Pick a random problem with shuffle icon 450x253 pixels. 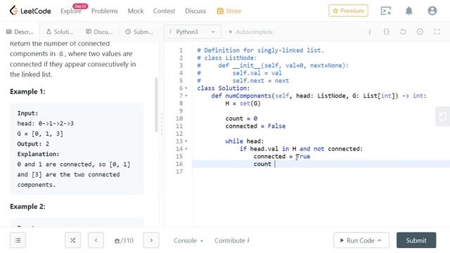(x=72, y=240)
